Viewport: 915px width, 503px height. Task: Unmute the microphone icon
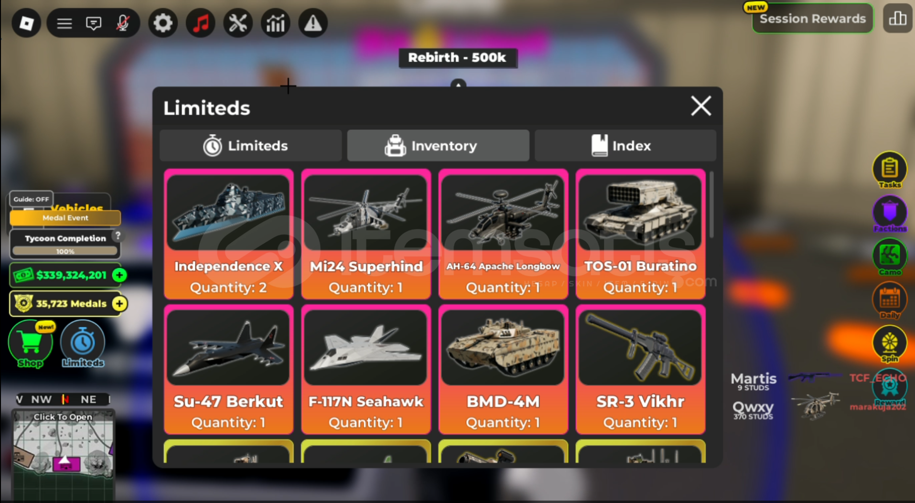pos(122,23)
